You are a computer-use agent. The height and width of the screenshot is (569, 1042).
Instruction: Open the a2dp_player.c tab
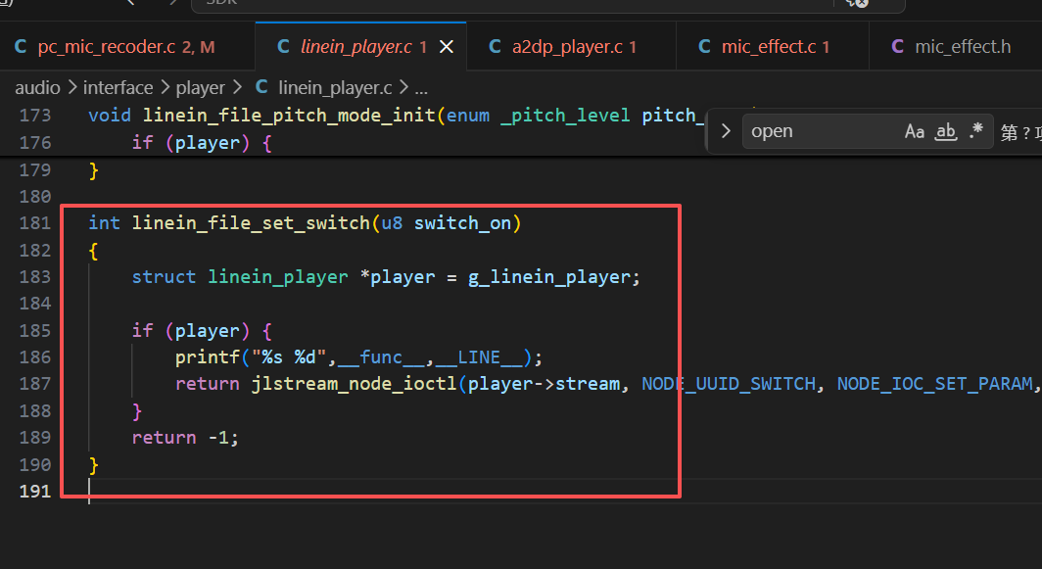coord(571,47)
